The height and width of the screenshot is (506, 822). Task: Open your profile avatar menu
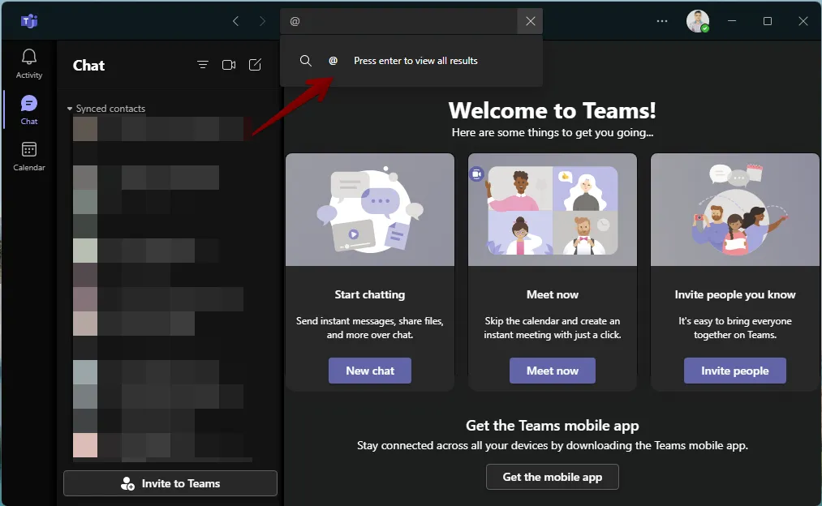[697, 20]
